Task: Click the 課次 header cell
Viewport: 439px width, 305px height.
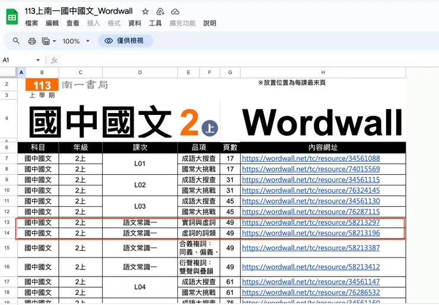Action: [140, 147]
